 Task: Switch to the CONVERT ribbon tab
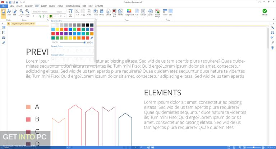pyautogui.click(x=29, y=6)
